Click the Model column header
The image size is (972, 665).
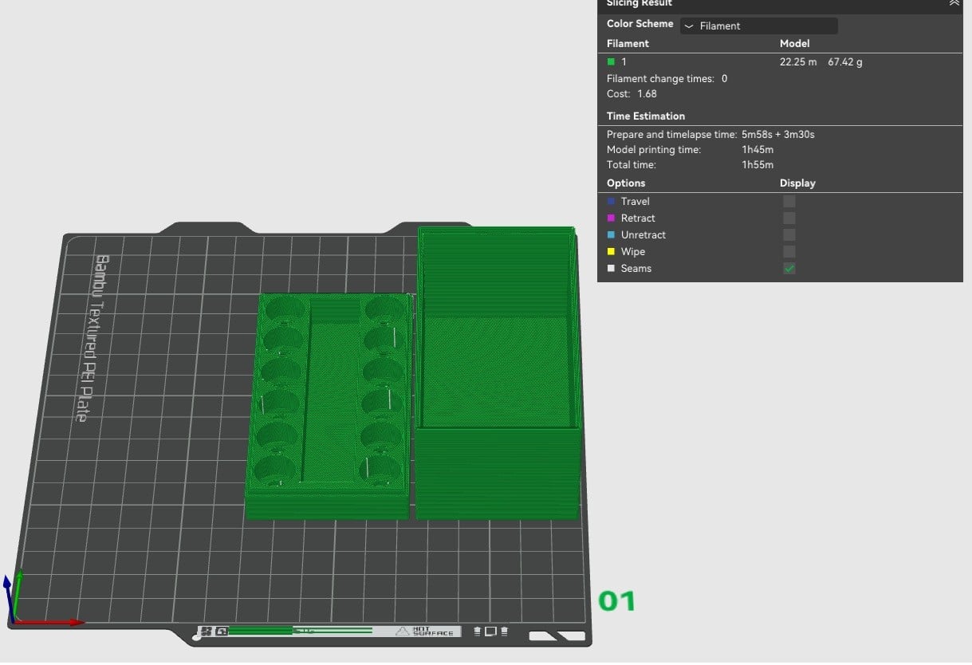click(x=795, y=44)
